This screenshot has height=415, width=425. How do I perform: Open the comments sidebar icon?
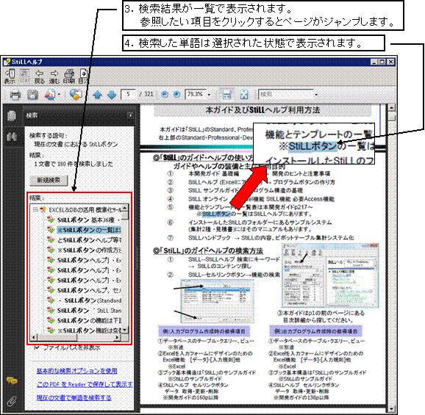pos(12,381)
